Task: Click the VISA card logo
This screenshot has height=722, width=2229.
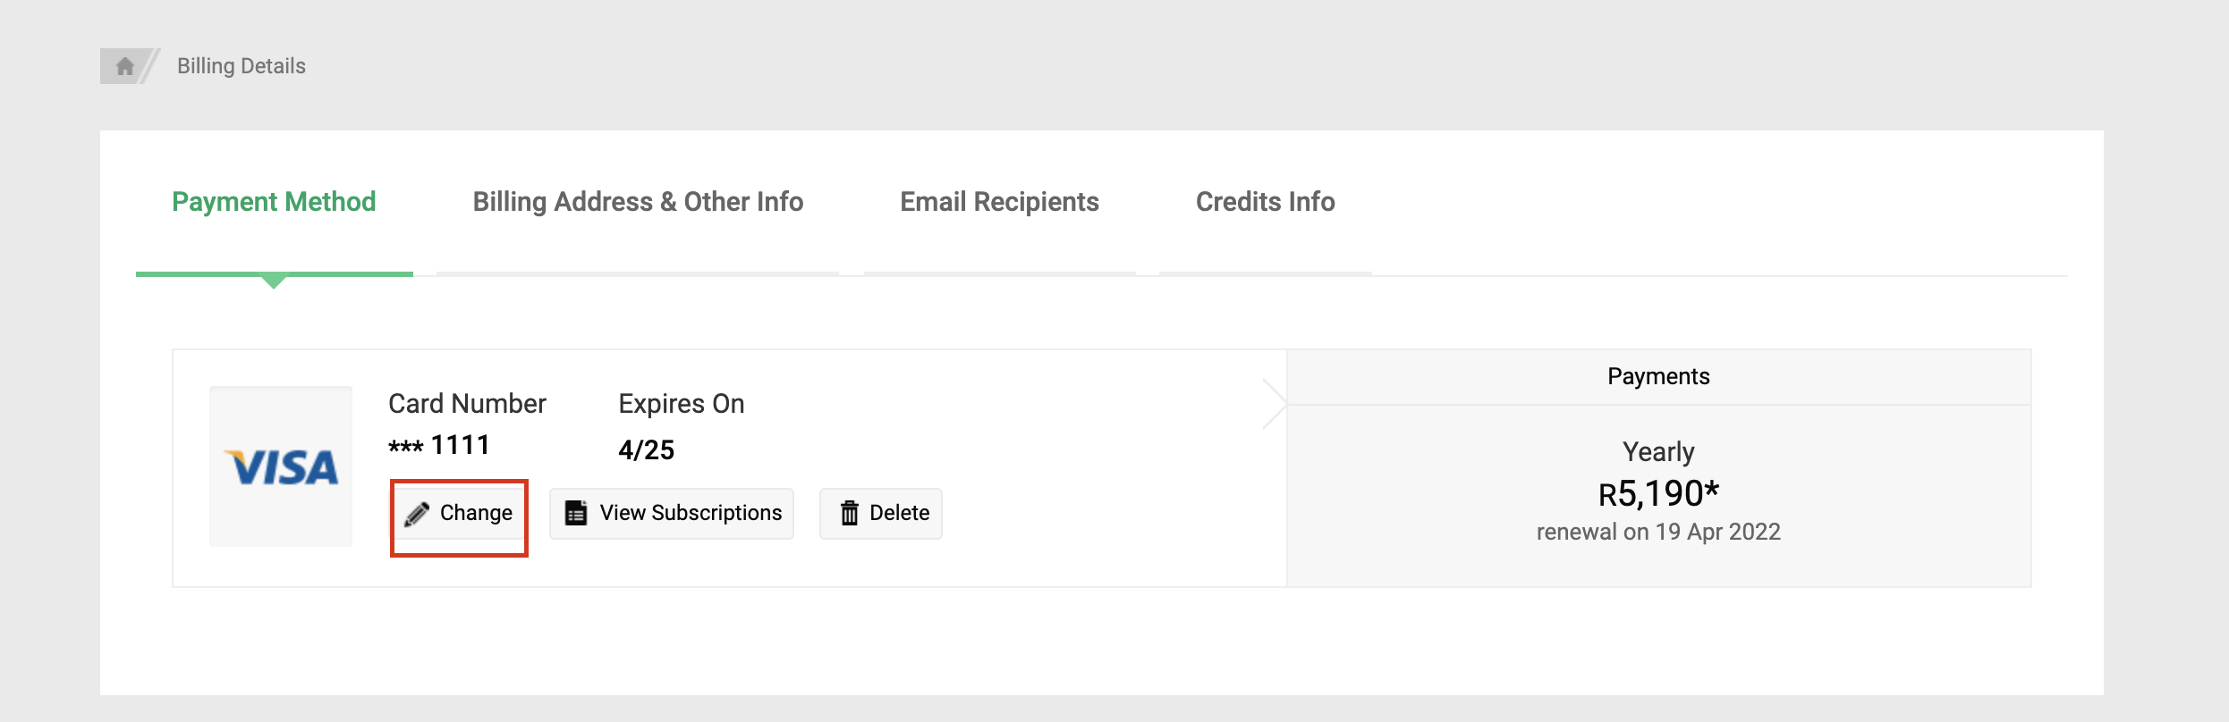Action: (281, 466)
